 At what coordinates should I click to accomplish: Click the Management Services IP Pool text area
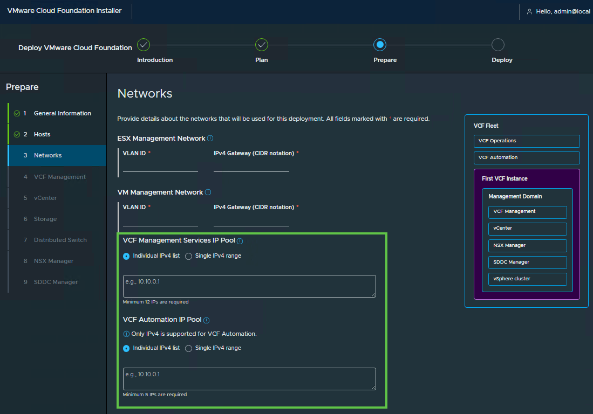pos(249,286)
